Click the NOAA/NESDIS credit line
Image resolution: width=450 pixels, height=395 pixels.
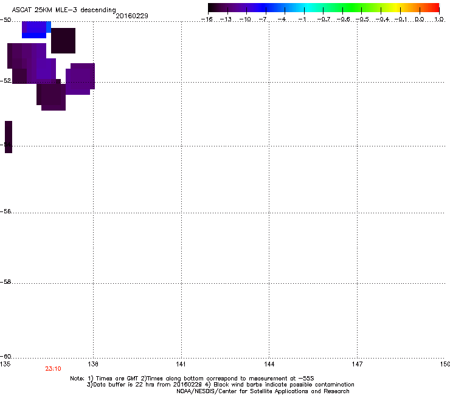click(x=263, y=391)
